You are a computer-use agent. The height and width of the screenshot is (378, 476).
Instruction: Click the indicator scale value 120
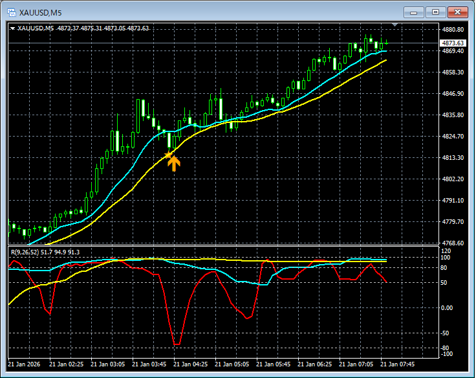pyautogui.click(x=446, y=251)
